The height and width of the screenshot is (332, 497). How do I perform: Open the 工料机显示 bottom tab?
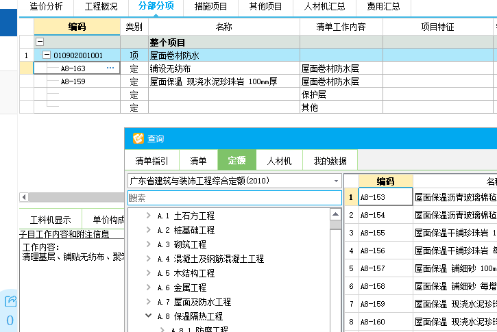pyautogui.click(x=51, y=220)
